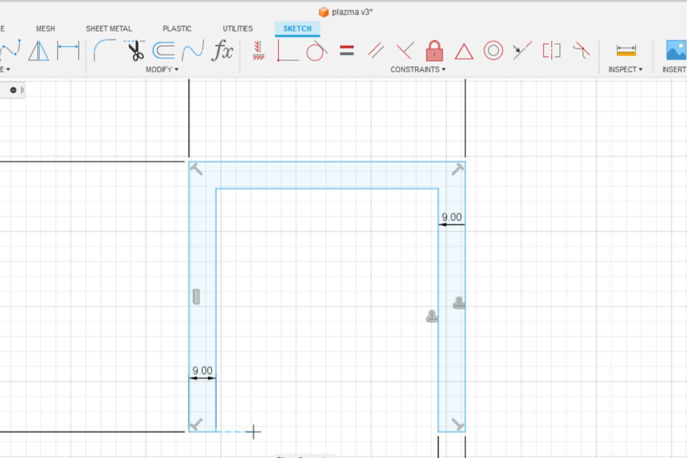Apply the Tangent constraint
The height and width of the screenshot is (458, 687).
[x=317, y=50]
